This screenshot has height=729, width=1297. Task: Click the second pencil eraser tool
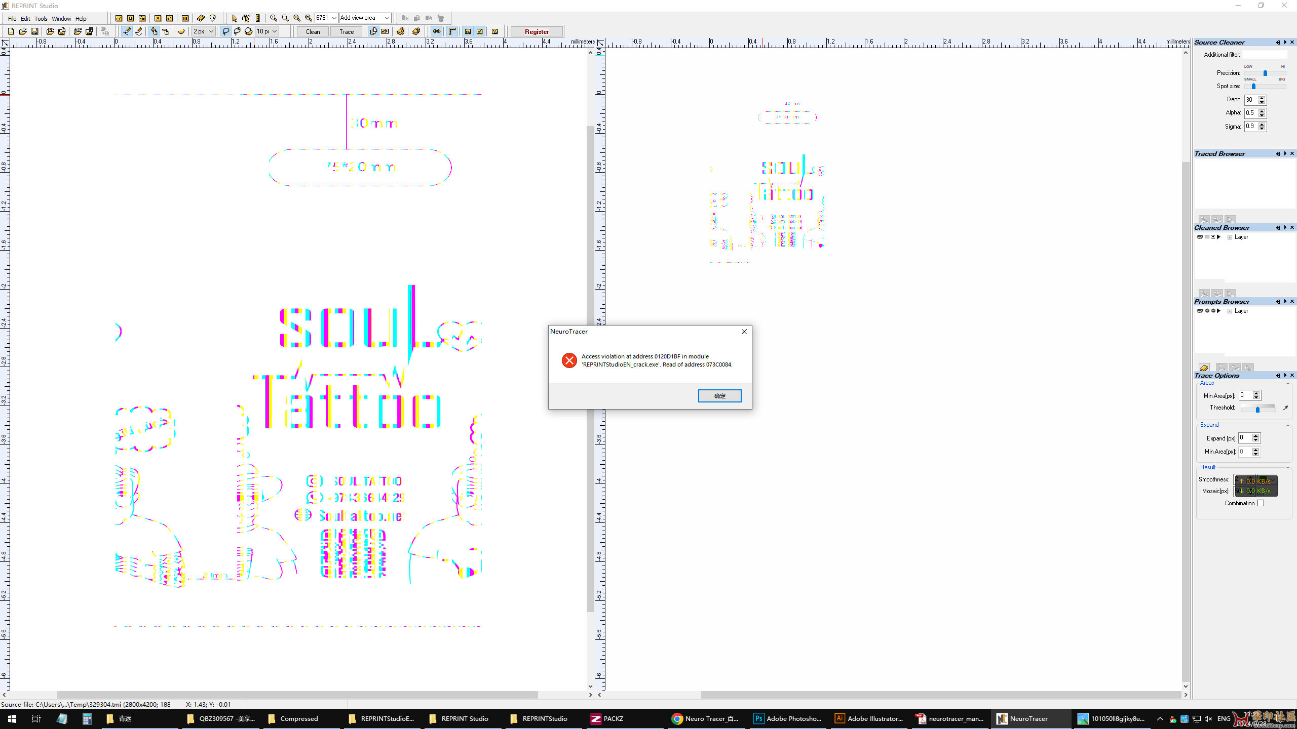tap(138, 31)
